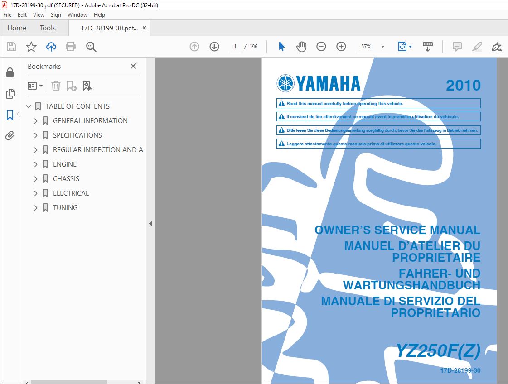
Task: Open the Find text magnifier tool
Action: [x=91, y=47]
